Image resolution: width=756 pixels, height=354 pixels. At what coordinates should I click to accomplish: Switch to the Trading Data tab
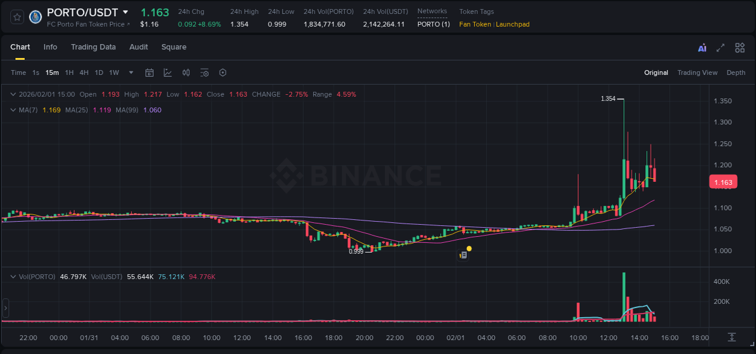(x=93, y=47)
